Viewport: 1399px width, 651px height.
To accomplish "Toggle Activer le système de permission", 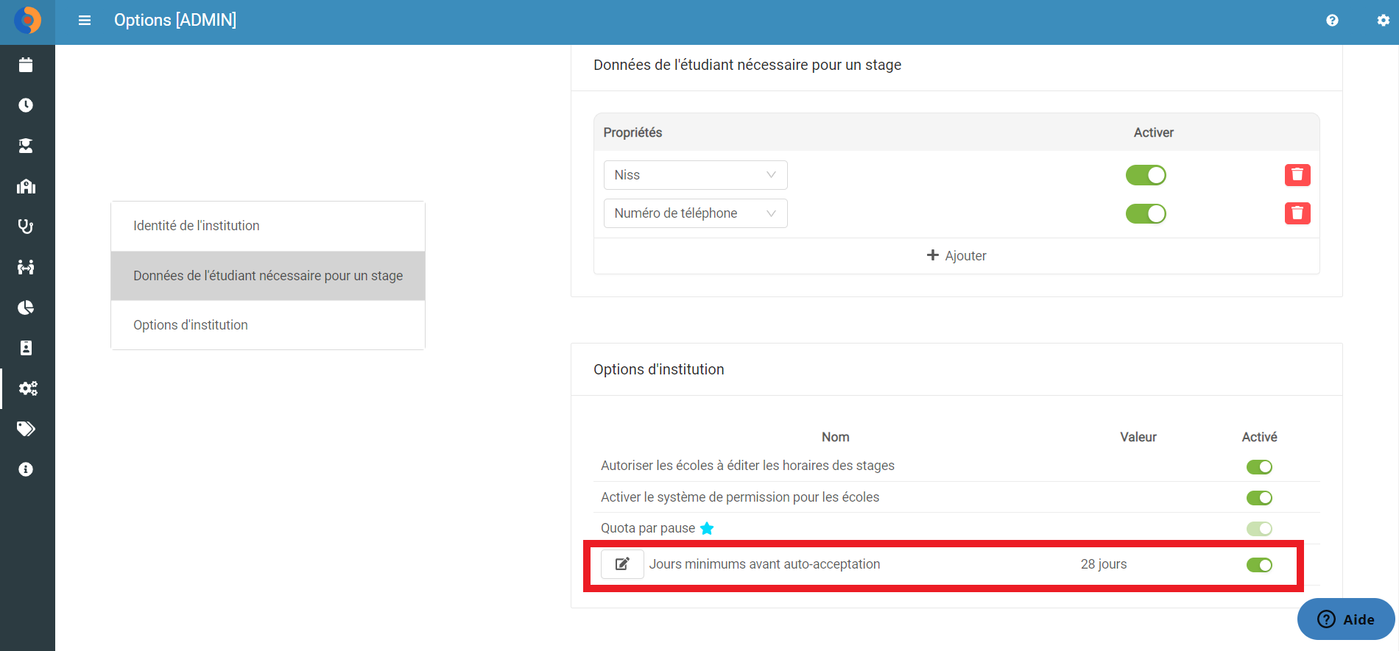I will (1259, 498).
